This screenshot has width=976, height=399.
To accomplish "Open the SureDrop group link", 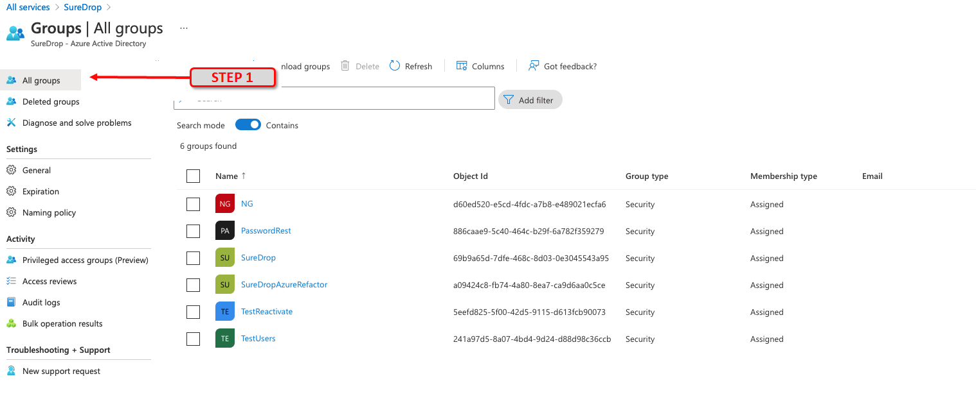I will coord(258,257).
